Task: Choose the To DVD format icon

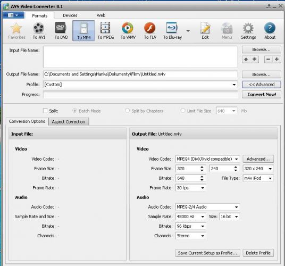Action: click(x=61, y=31)
